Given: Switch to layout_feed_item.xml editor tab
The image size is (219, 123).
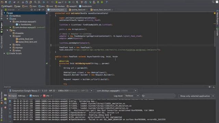Looking at the screenshot, I should coord(102,10).
